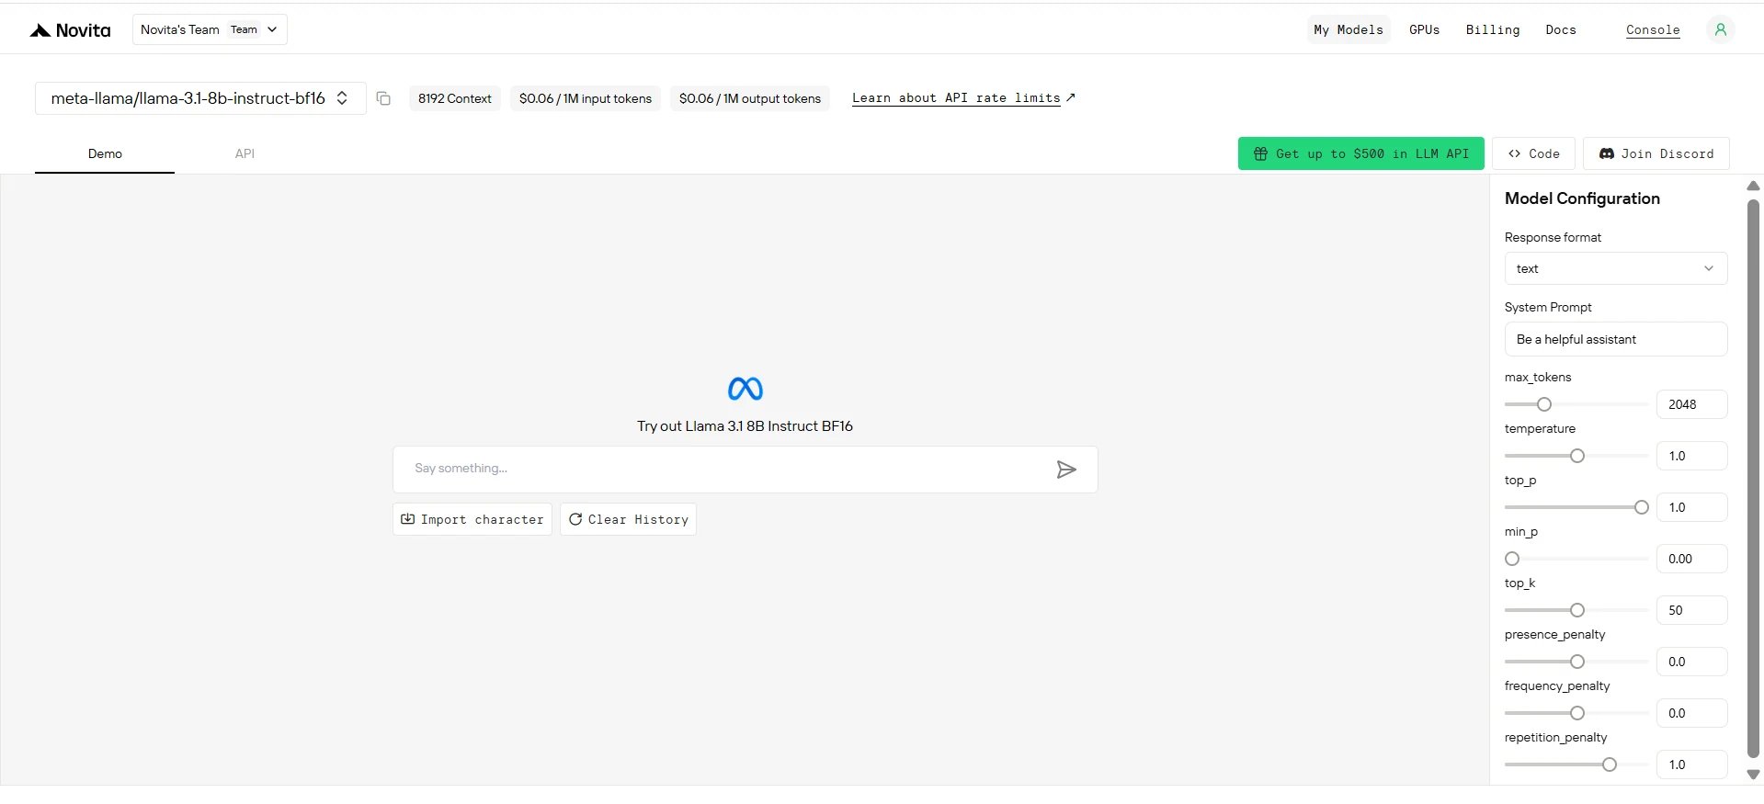Click the min_p value field 0.00

click(1691, 559)
